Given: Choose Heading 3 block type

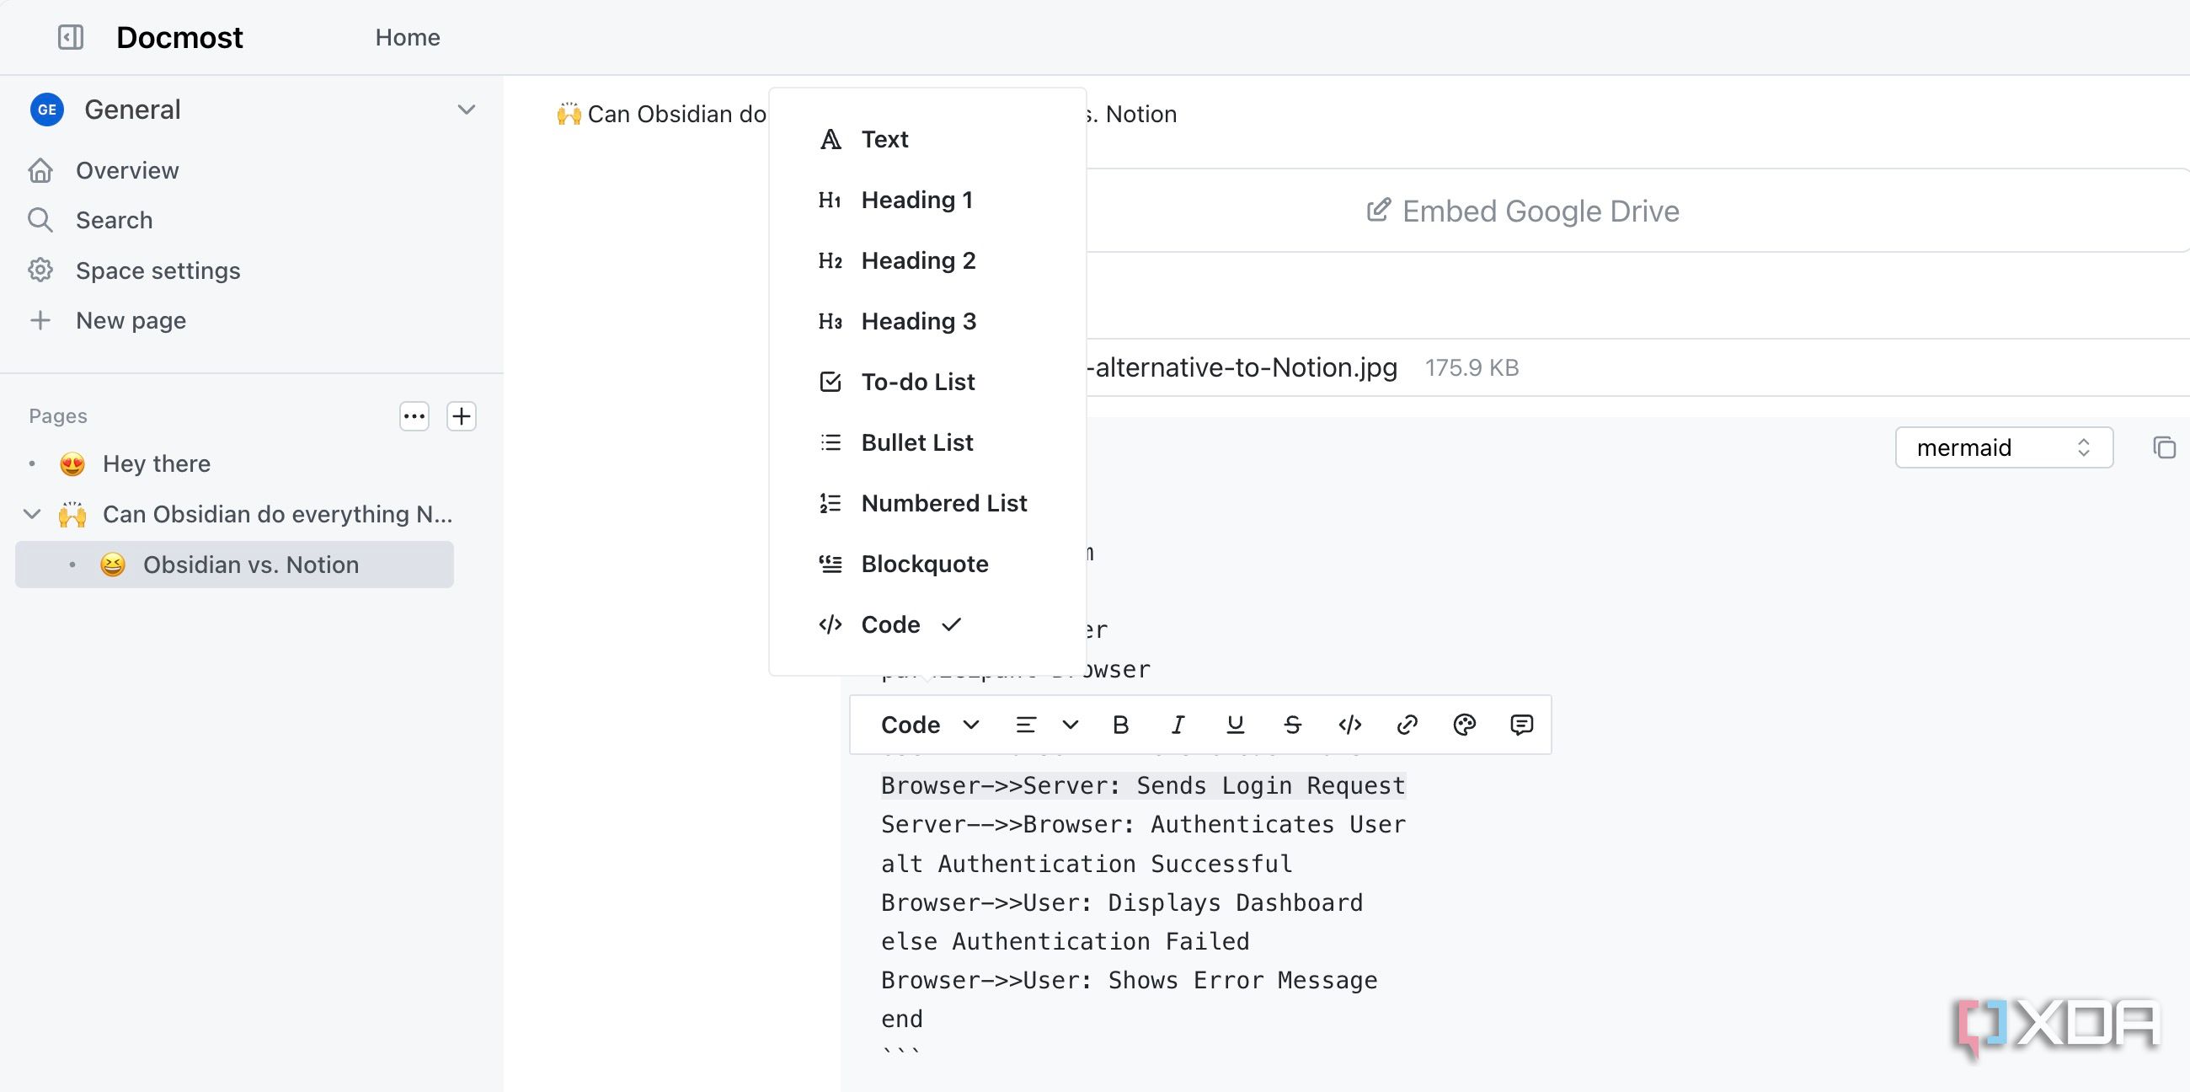Looking at the screenshot, I should tap(927, 322).
